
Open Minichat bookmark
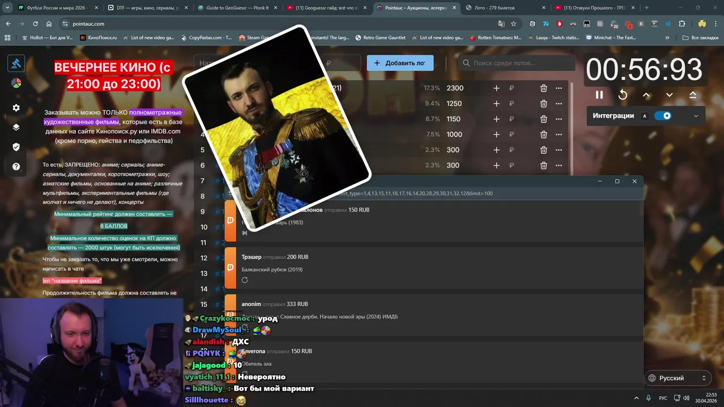611,38
